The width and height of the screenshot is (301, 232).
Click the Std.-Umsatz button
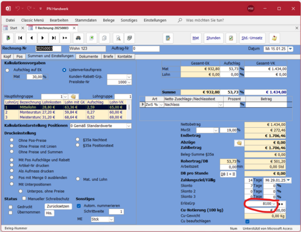pyautogui.click(x=252, y=38)
